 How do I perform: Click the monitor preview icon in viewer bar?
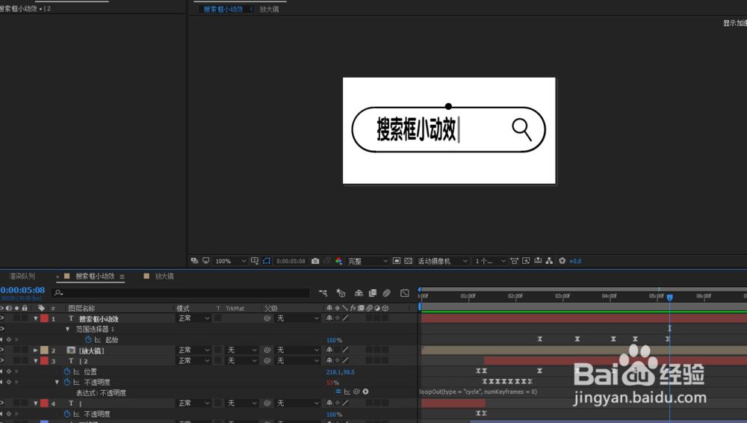(x=206, y=260)
